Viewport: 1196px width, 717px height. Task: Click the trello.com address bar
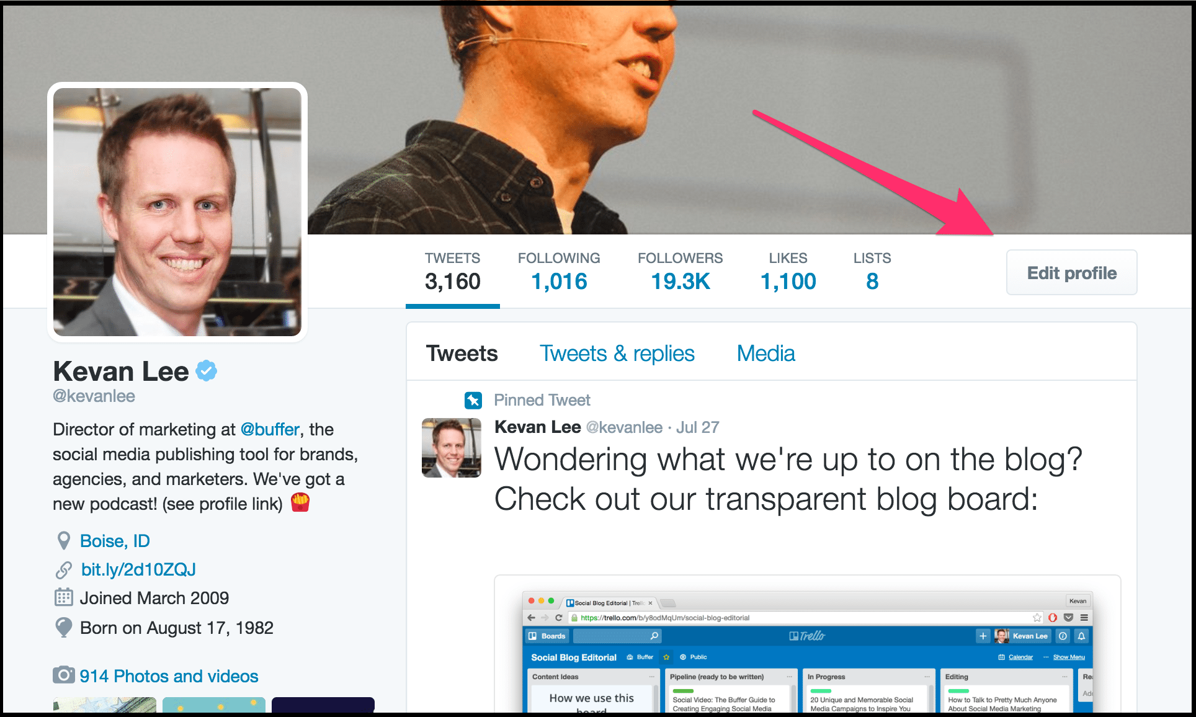pos(805,618)
